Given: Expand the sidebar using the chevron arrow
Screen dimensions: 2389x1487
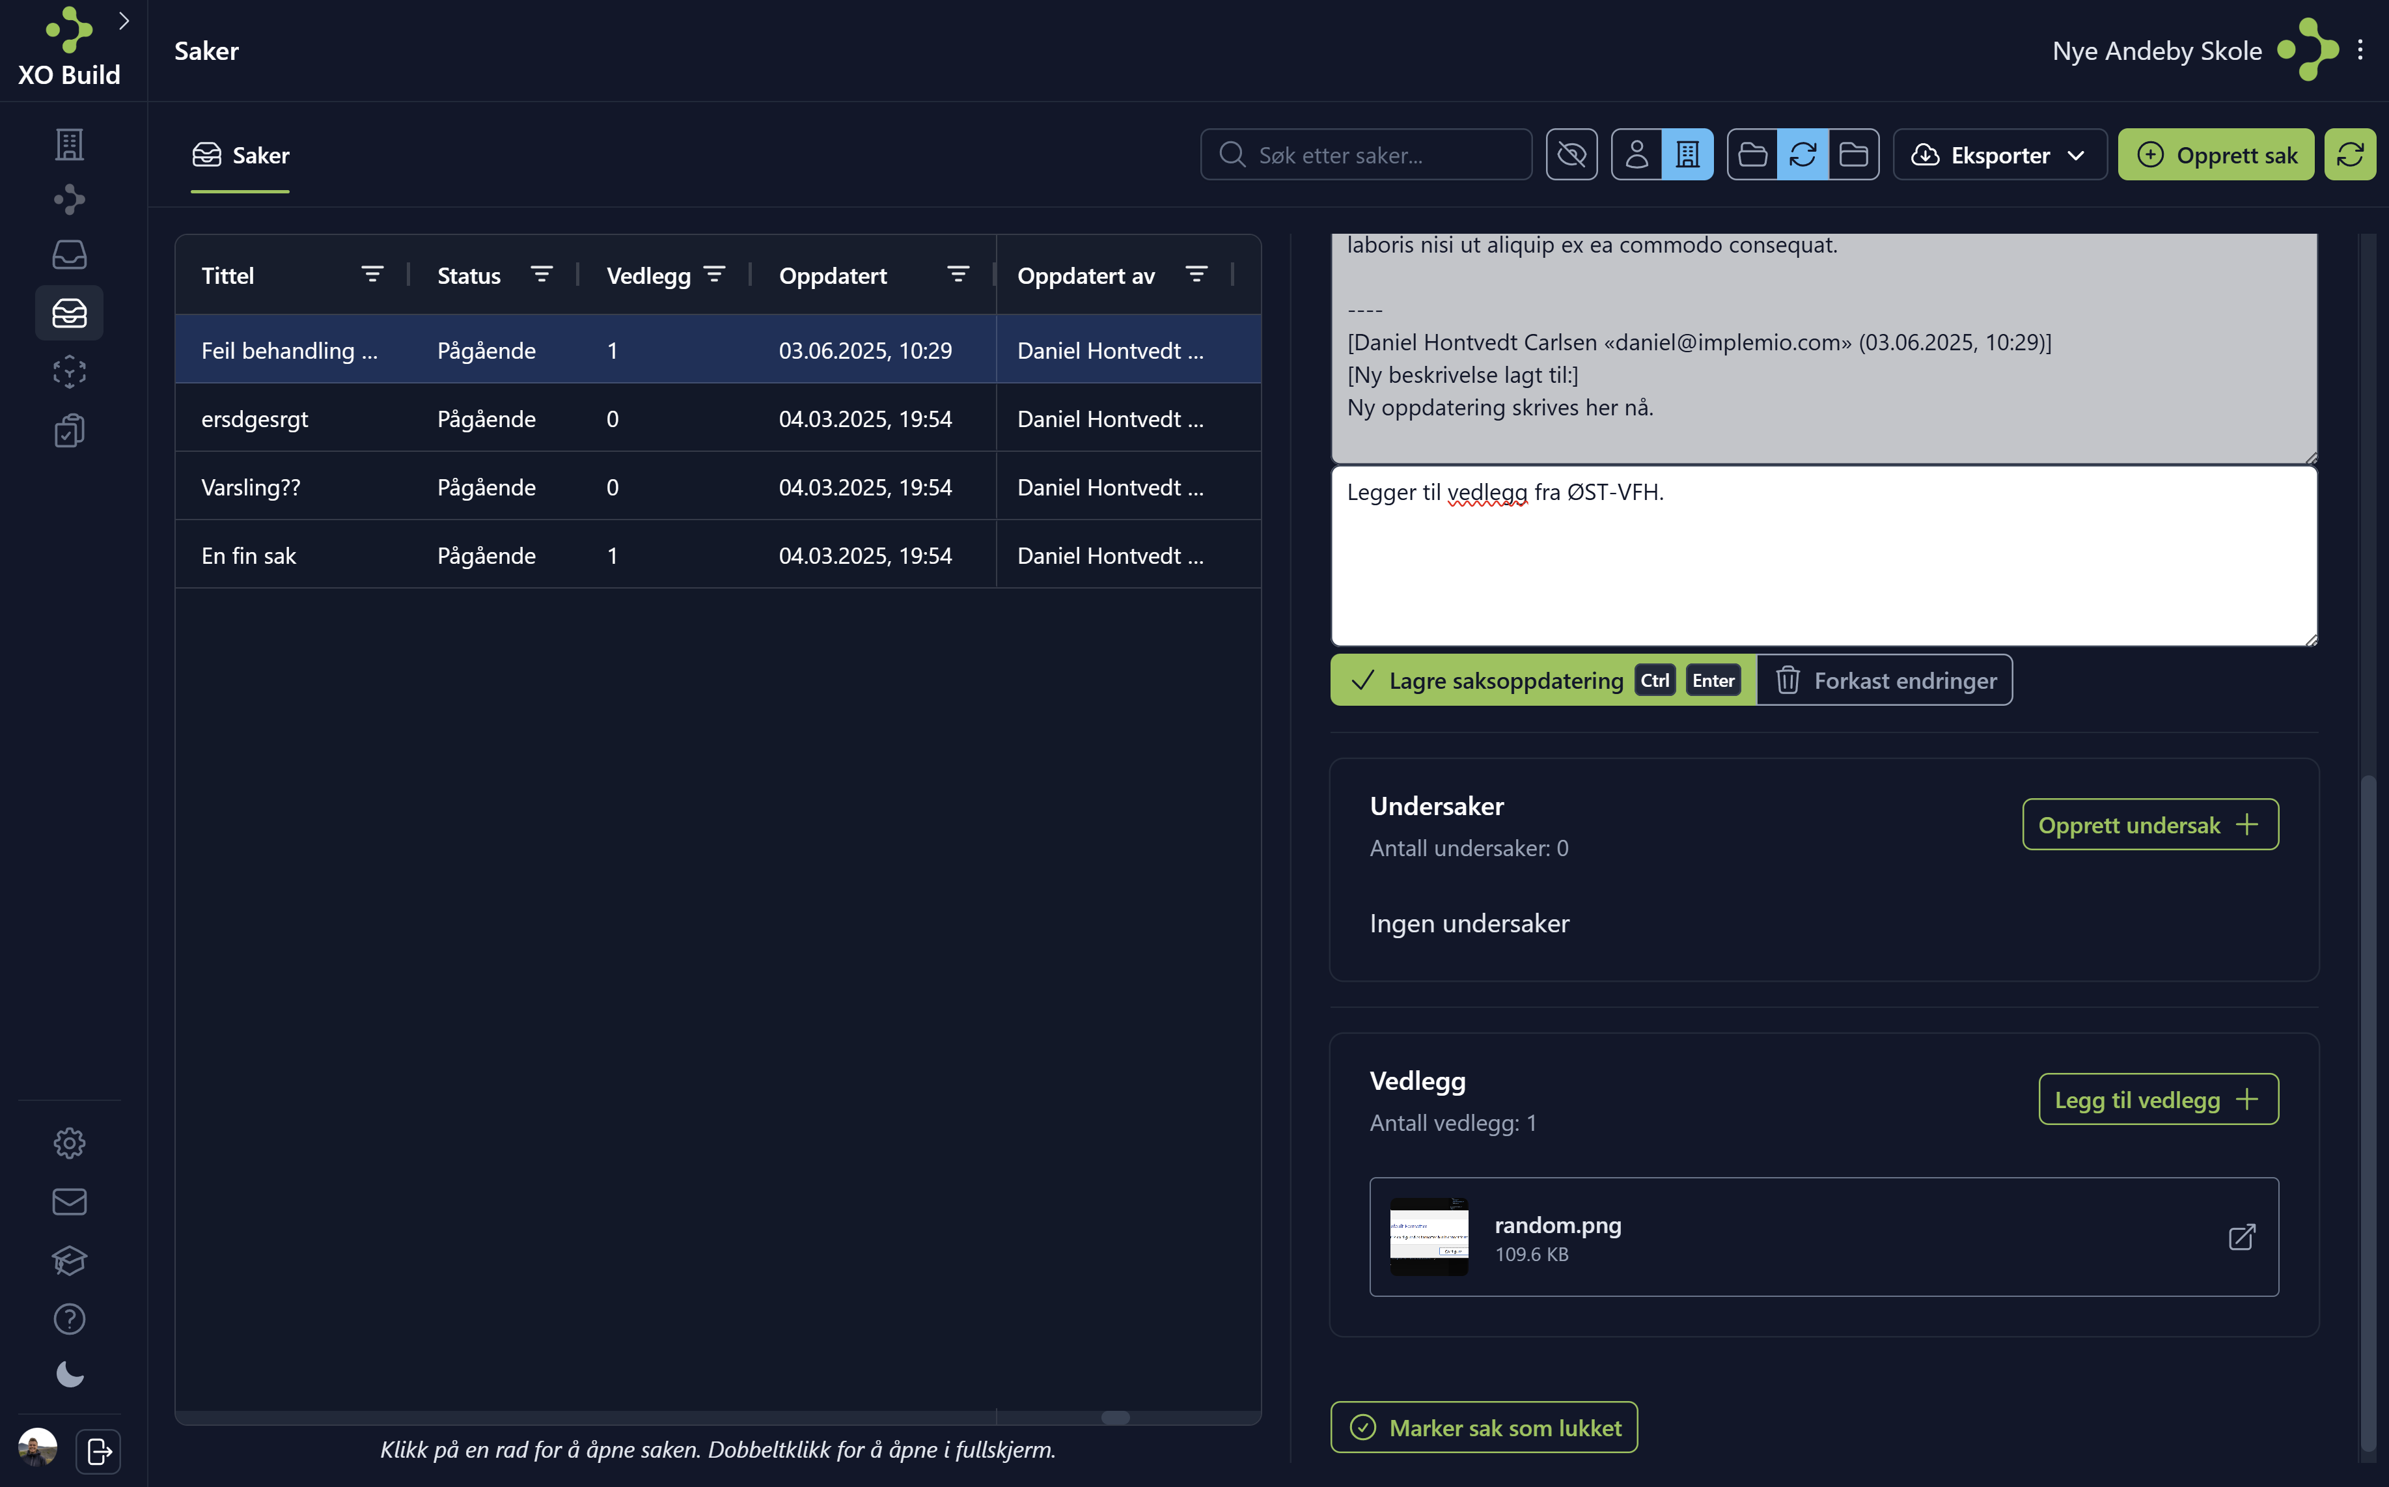Looking at the screenshot, I should [x=124, y=20].
